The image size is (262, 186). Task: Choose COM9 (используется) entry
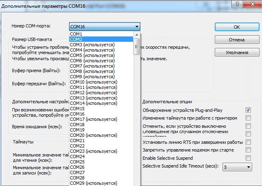(x=101, y=77)
